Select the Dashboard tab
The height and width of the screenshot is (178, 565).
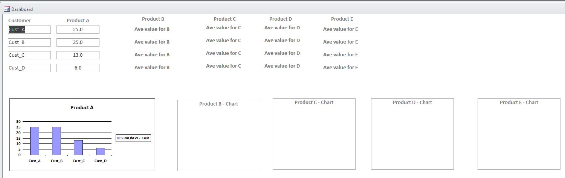coord(22,9)
